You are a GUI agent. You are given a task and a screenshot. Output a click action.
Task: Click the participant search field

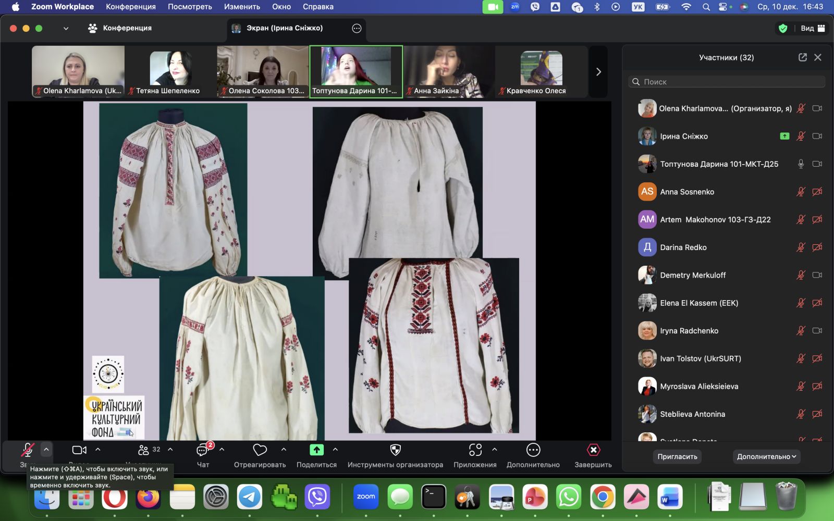tap(727, 82)
